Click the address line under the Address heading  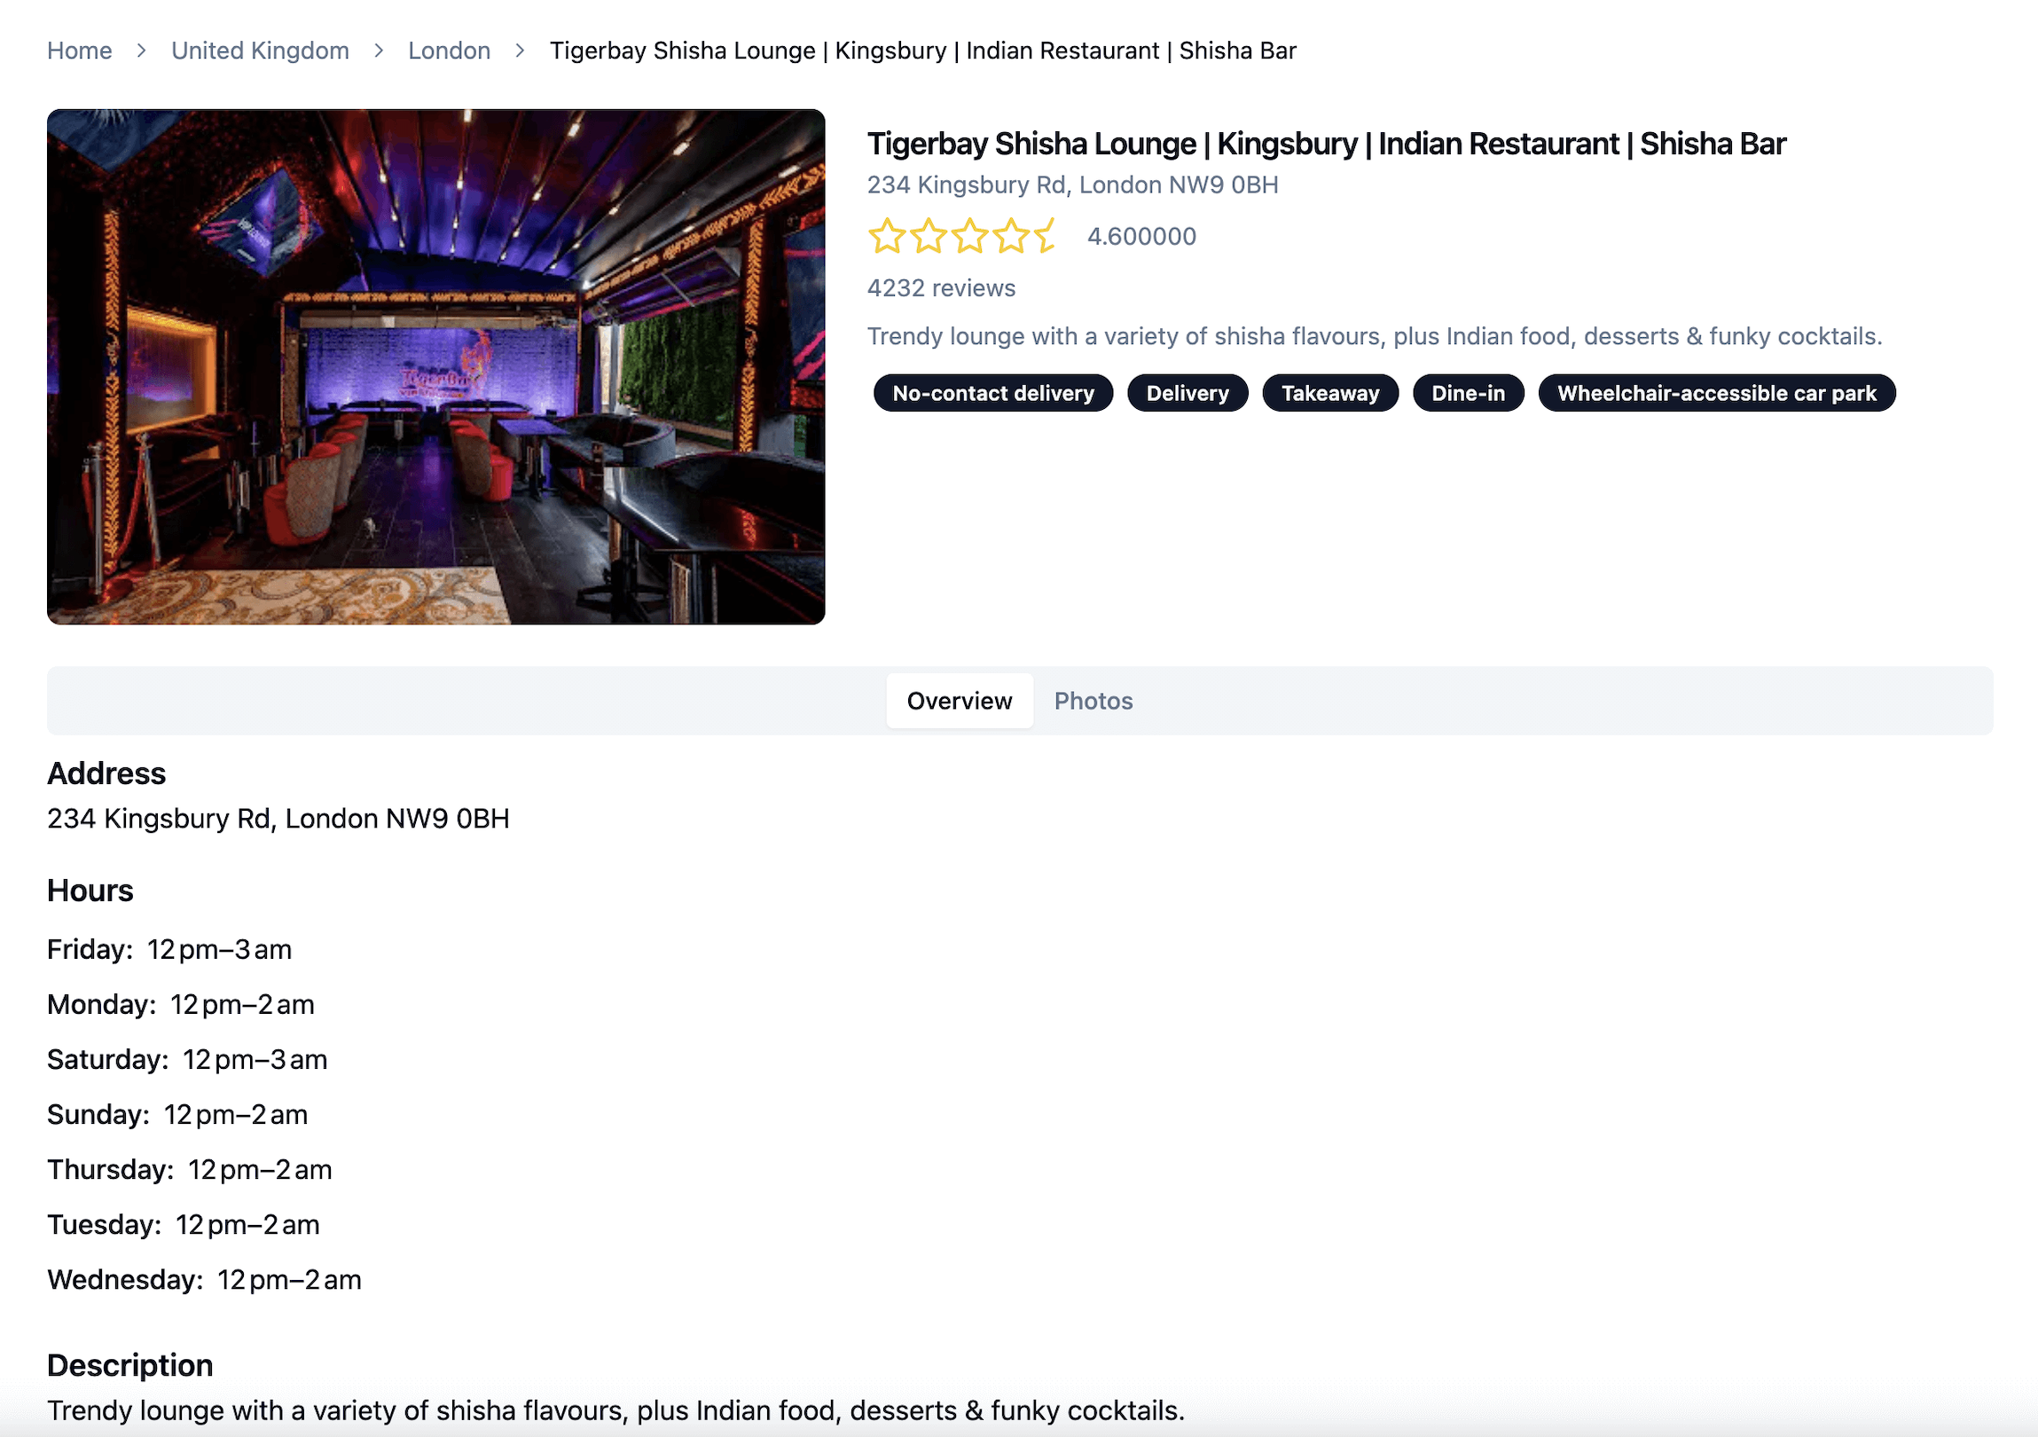tap(278, 819)
